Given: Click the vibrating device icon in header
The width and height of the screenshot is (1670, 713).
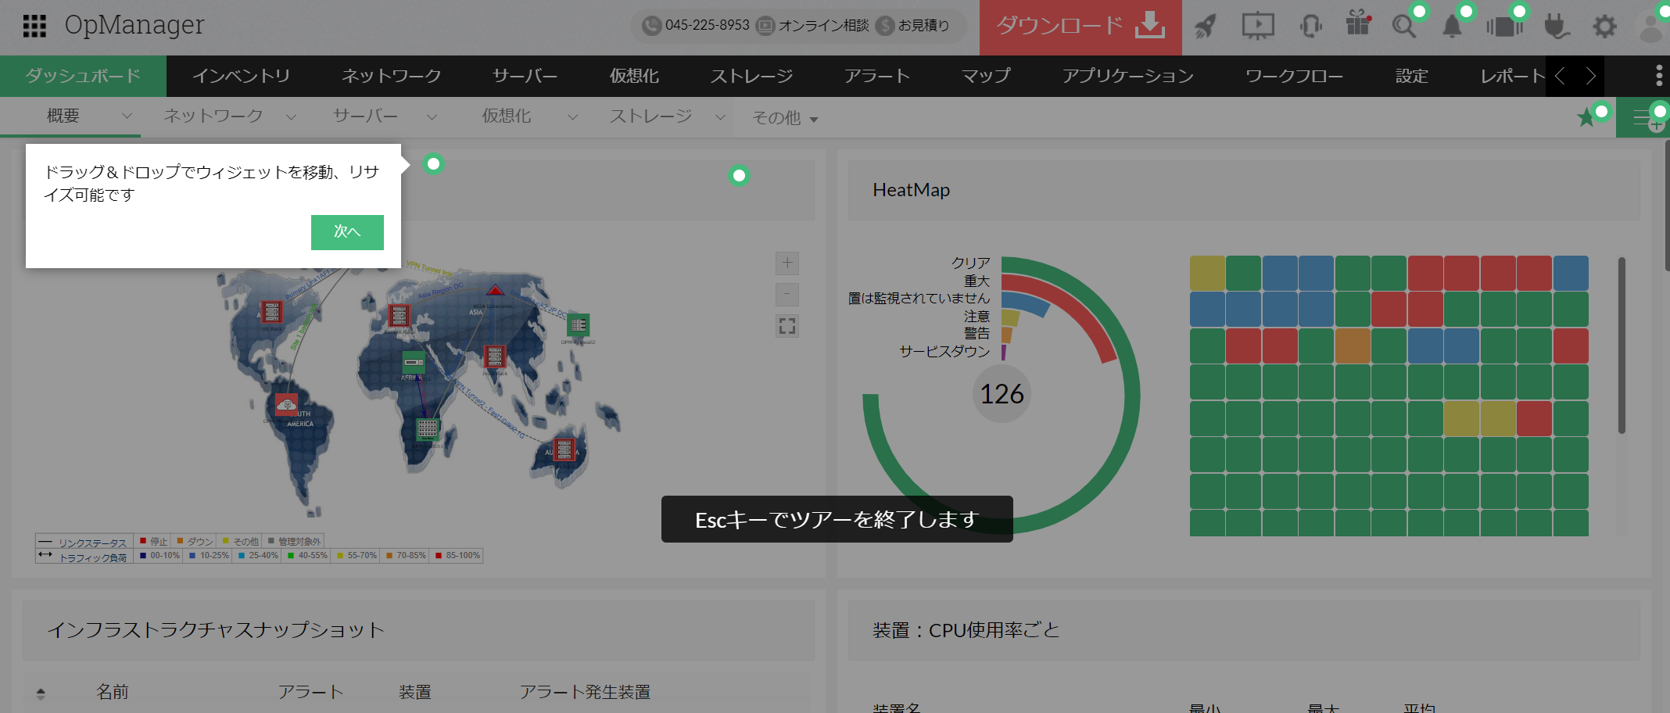Looking at the screenshot, I should click(1504, 27).
